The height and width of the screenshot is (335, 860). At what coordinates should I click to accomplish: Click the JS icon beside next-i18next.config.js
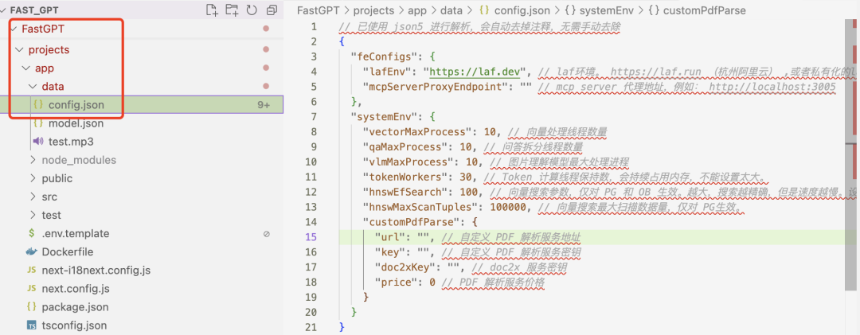click(x=32, y=271)
